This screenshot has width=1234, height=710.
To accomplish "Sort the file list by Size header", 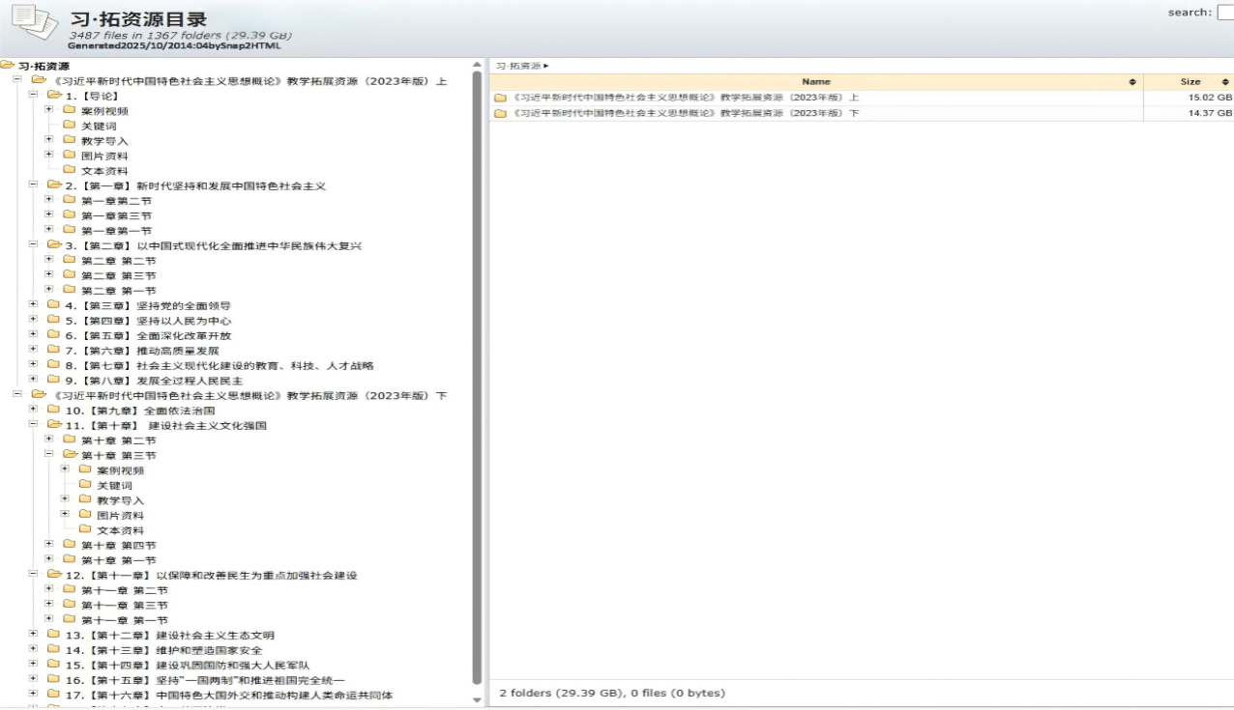I will tap(1190, 82).
